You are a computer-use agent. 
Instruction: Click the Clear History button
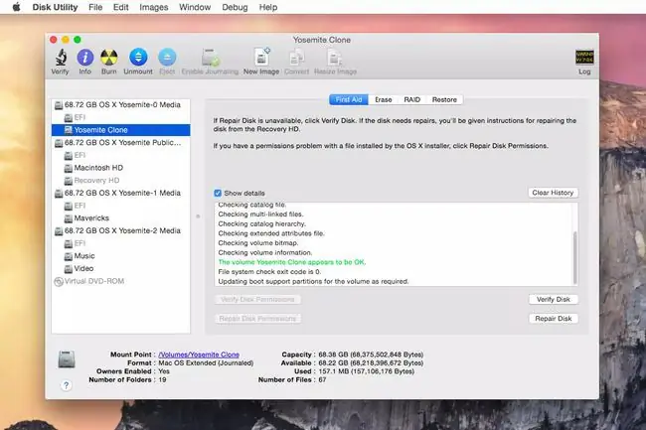(553, 193)
